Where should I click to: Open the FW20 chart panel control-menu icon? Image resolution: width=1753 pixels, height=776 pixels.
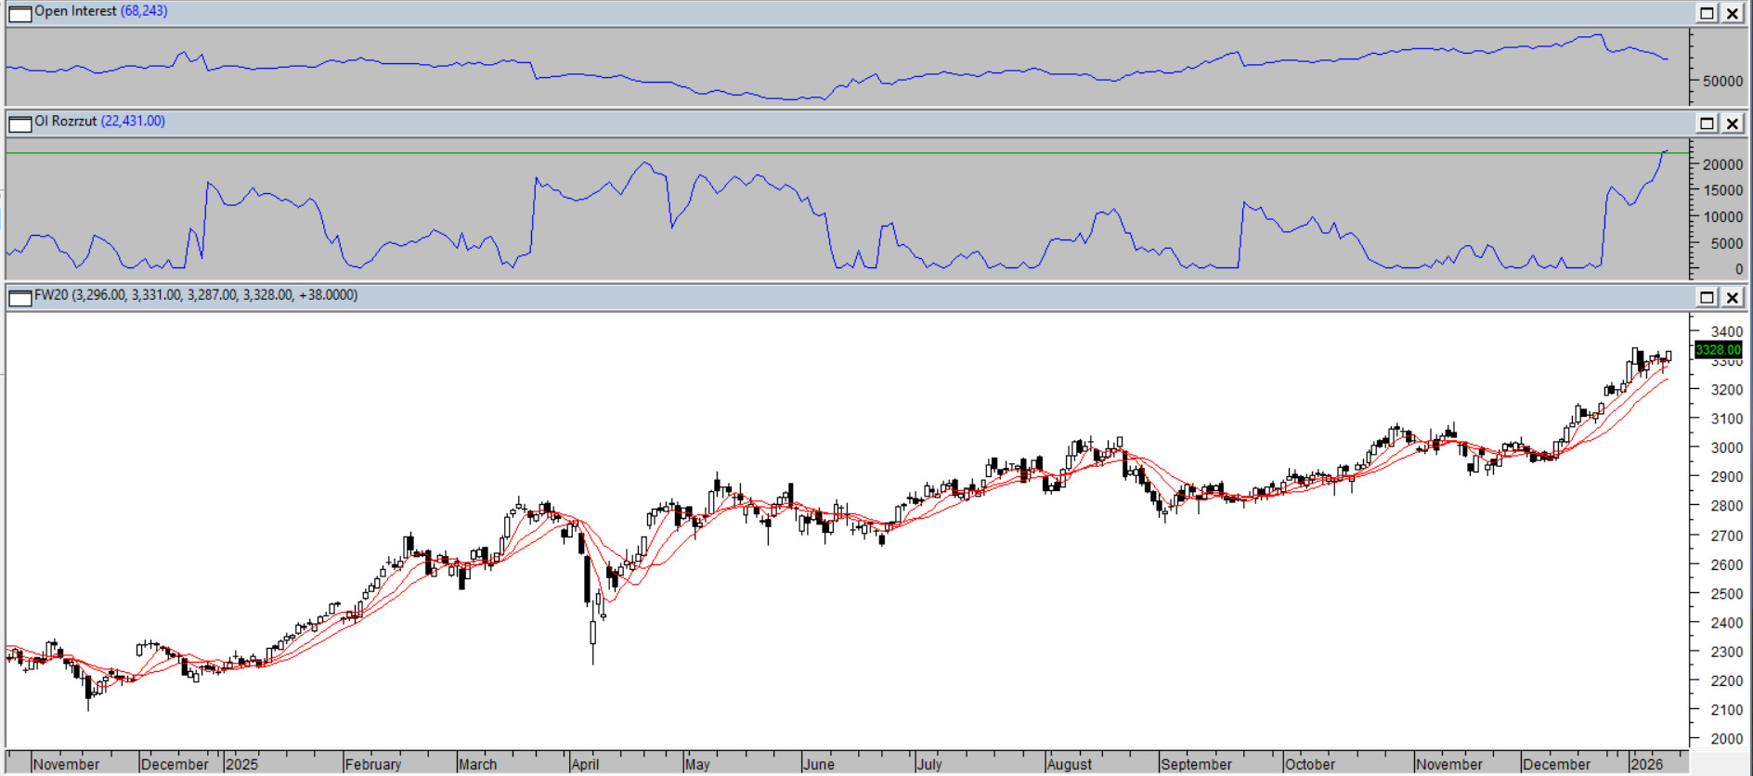(x=19, y=297)
